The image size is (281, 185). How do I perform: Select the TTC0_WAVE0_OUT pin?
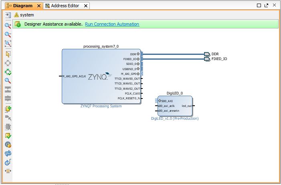tap(129, 78)
